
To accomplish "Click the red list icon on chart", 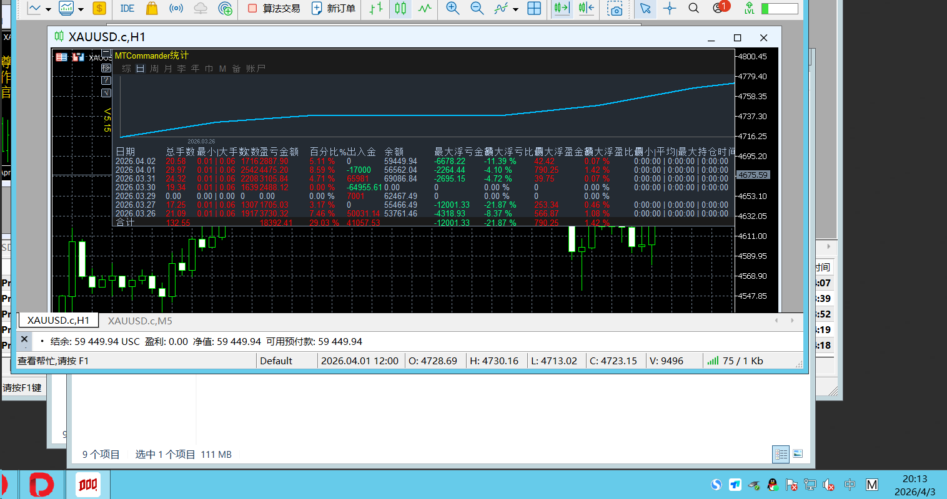I will coord(61,57).
